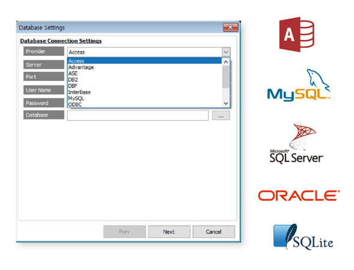Viewport: 354px width, 270px height.
Task: Open the Provider combo box arrow
Action: (x=226, y=52)
